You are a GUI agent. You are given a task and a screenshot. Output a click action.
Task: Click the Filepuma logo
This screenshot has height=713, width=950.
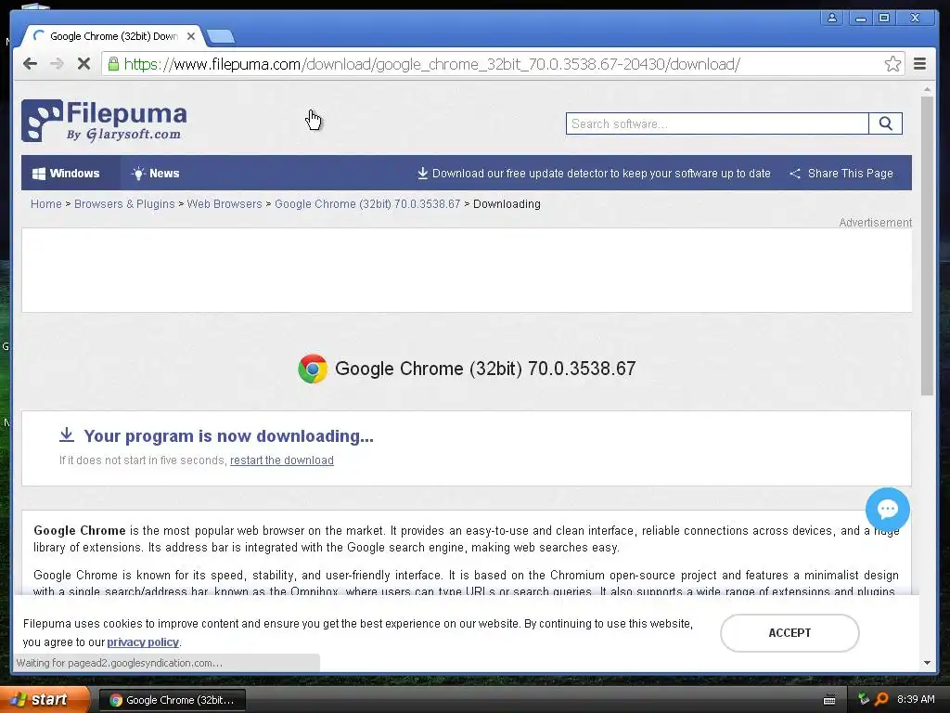pyautogui.click(x=104, y=121)
